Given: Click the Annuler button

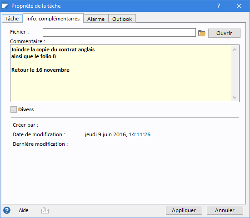Looking at the screenshot, I should [225, 210].
